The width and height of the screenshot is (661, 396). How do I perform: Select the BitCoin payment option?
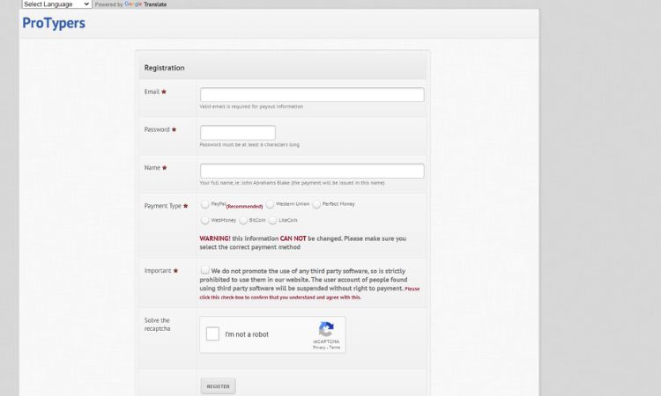(x=243, y=221)
